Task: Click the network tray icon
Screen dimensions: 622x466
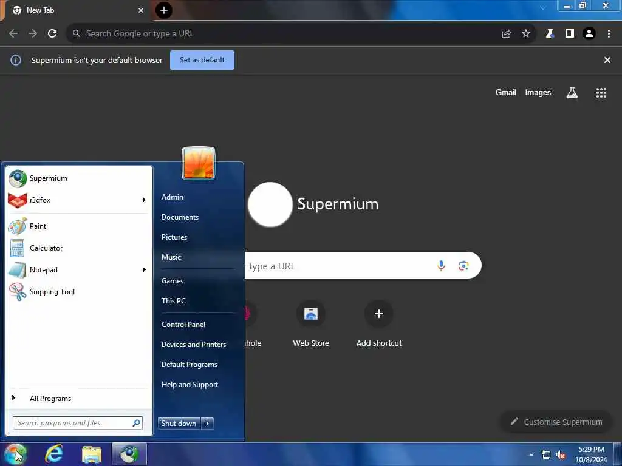Action: pyautogui.click(x=546, y=455)
